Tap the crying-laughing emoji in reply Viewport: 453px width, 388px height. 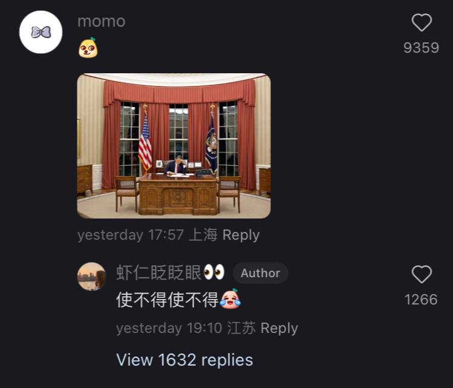click(230, 299)
